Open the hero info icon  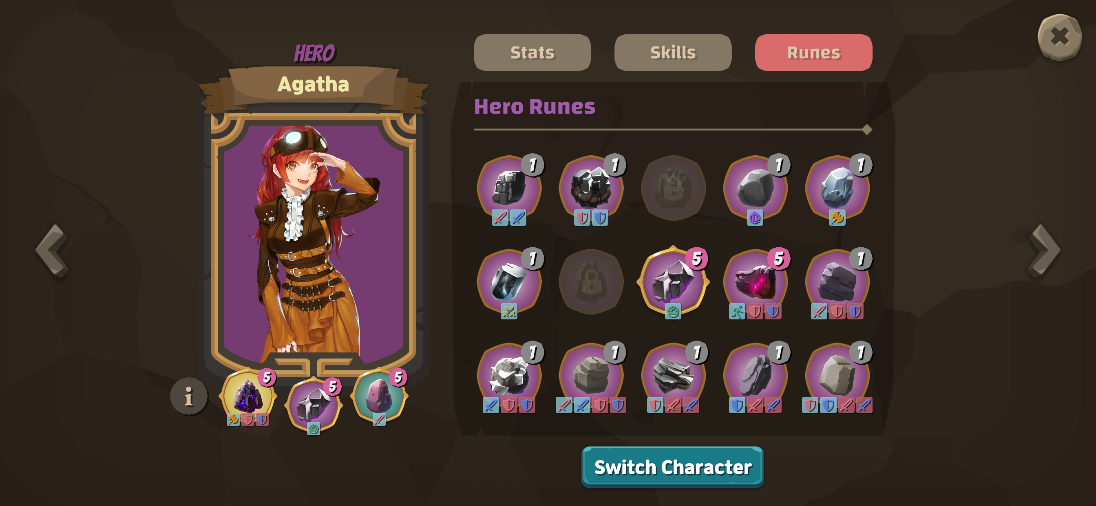tap(189, 396)
